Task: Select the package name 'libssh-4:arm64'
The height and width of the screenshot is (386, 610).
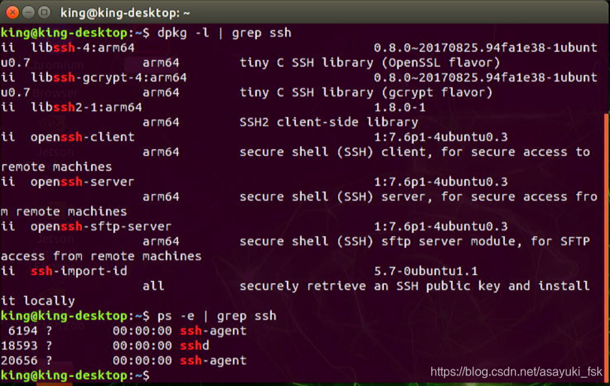Action: pyautogui.click(x=83, y=48)
